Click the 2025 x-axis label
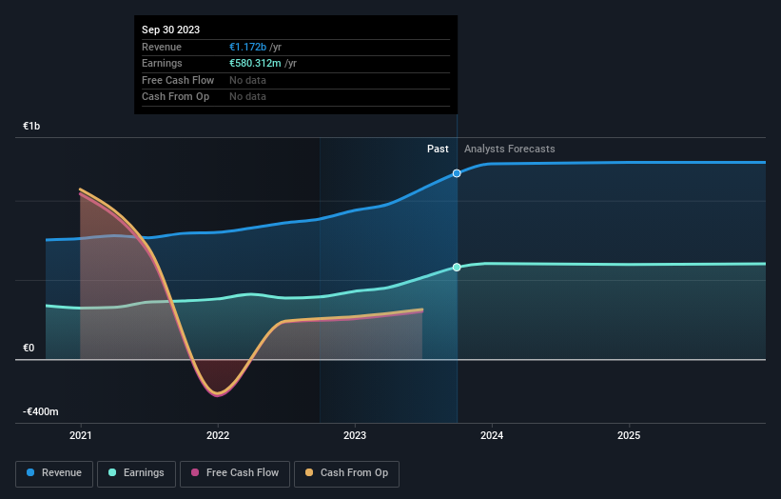 tap(629, 435)
